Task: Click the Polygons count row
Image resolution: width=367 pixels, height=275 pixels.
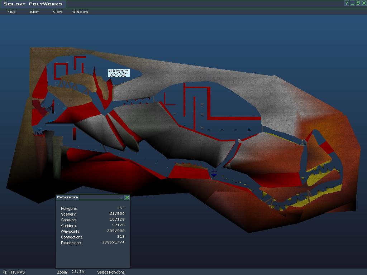Action: tap(92, 208)
